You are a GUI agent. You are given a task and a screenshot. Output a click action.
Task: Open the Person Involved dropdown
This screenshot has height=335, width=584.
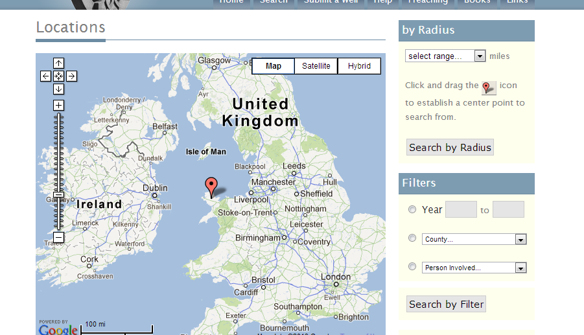(474, 268)
